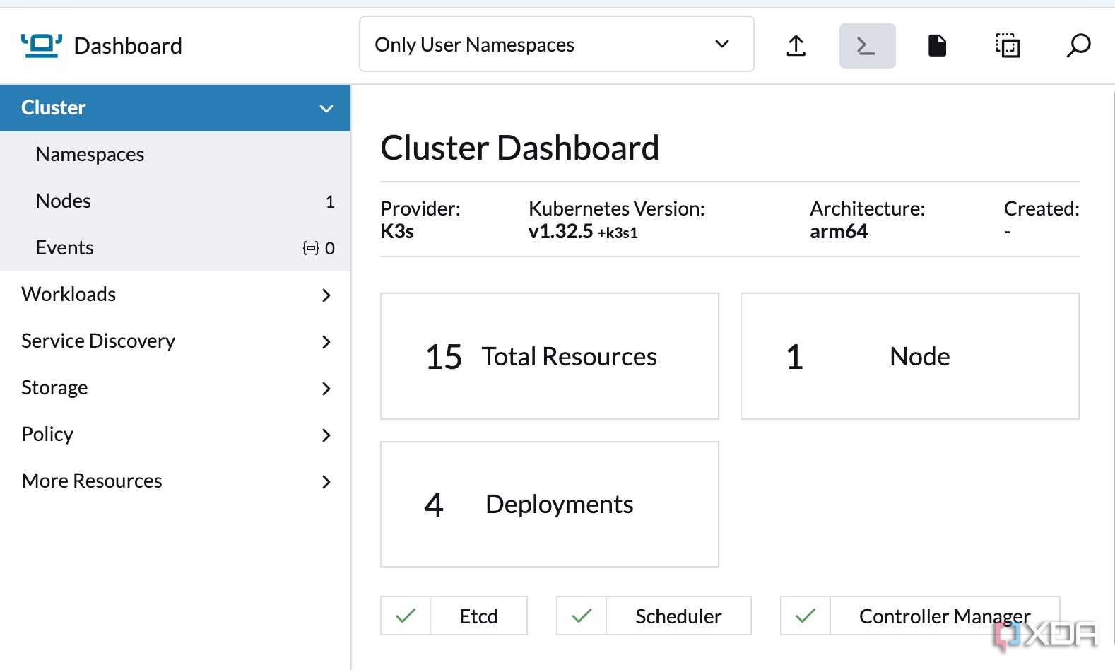Click the Created label
Viewport: 1115px width, 670px height.
pos(1042,208)
